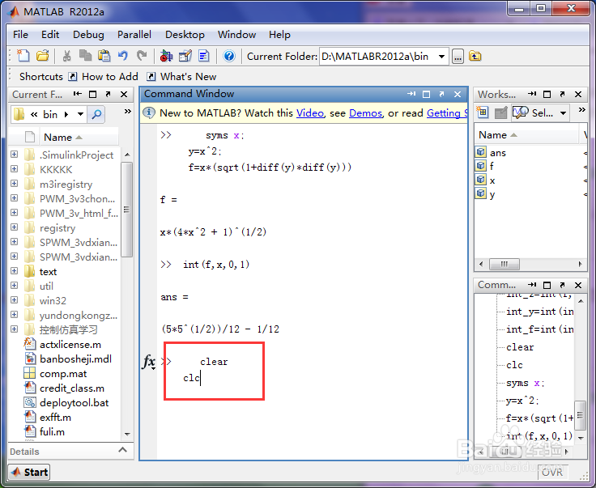Click the Redo arrow icon
The image size is (596, 488).
[x=142, y=56]
